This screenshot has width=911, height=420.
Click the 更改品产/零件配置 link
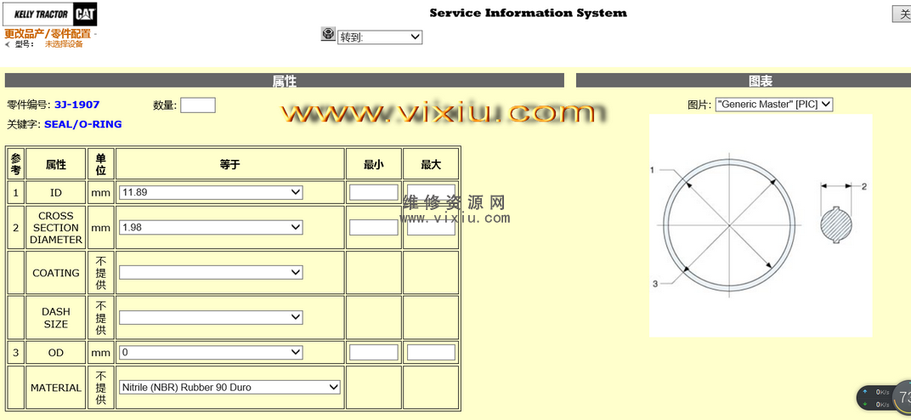click(48, 34)
